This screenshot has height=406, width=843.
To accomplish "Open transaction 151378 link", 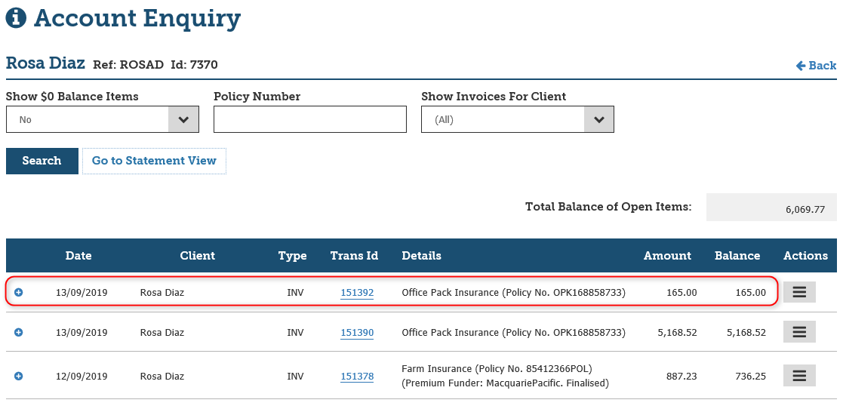I will click(357, 376).
